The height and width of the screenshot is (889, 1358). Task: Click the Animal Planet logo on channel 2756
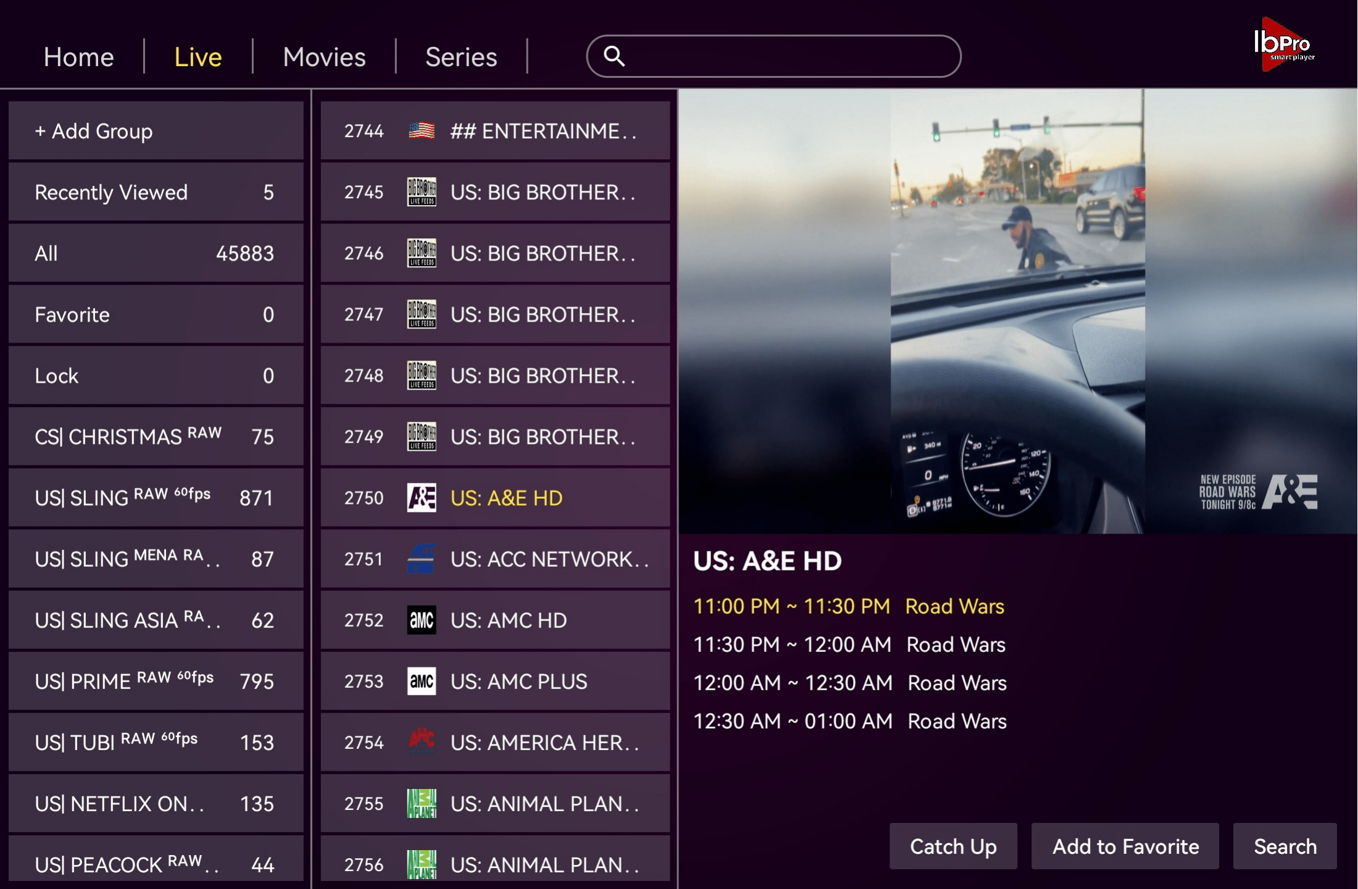point(422,864)
